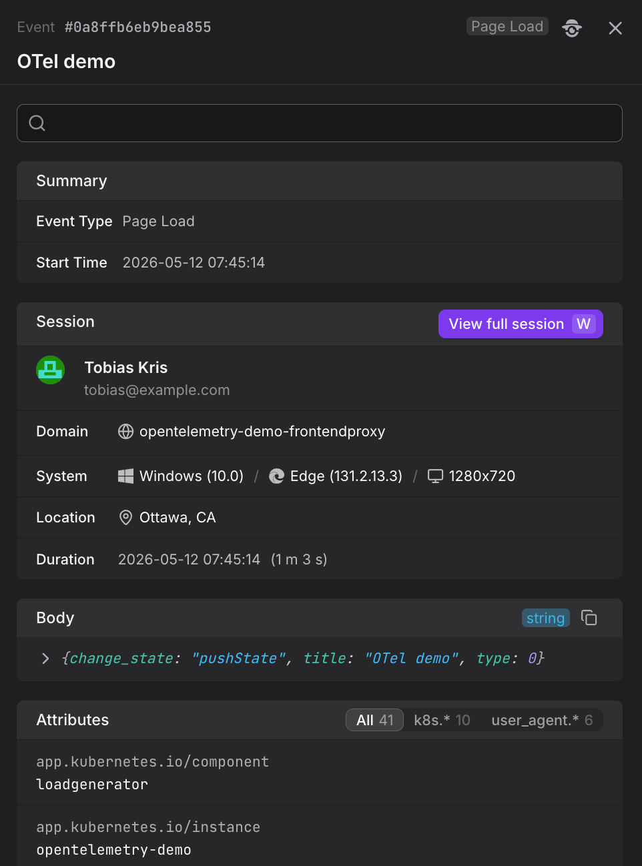Click View full session button

click(521, 324)
